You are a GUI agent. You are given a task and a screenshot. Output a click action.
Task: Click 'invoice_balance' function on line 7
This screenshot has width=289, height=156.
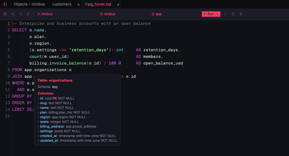[x=68, y=63]
